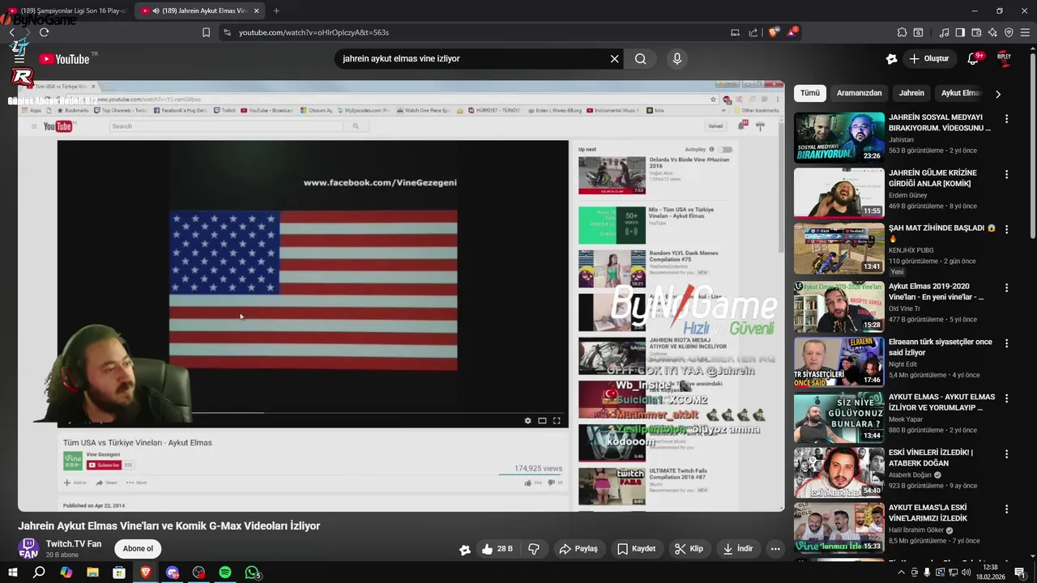The width and height of the screenshot is (1037, 583).
Task: Open the JAHREİN SOSYAL MEDYAYI BIRAKIYORUM thumbnail
Action: point(839,138)
